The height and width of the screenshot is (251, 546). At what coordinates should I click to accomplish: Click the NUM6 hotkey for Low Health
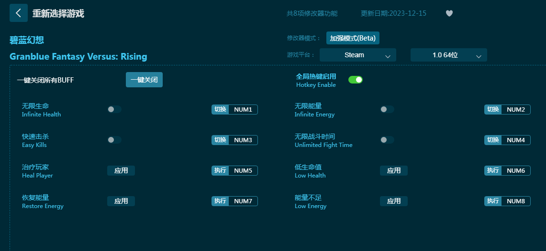516,170
